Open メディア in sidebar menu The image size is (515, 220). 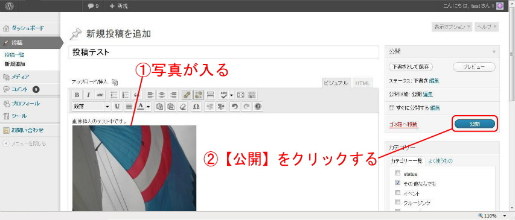(x=21, y=77)
